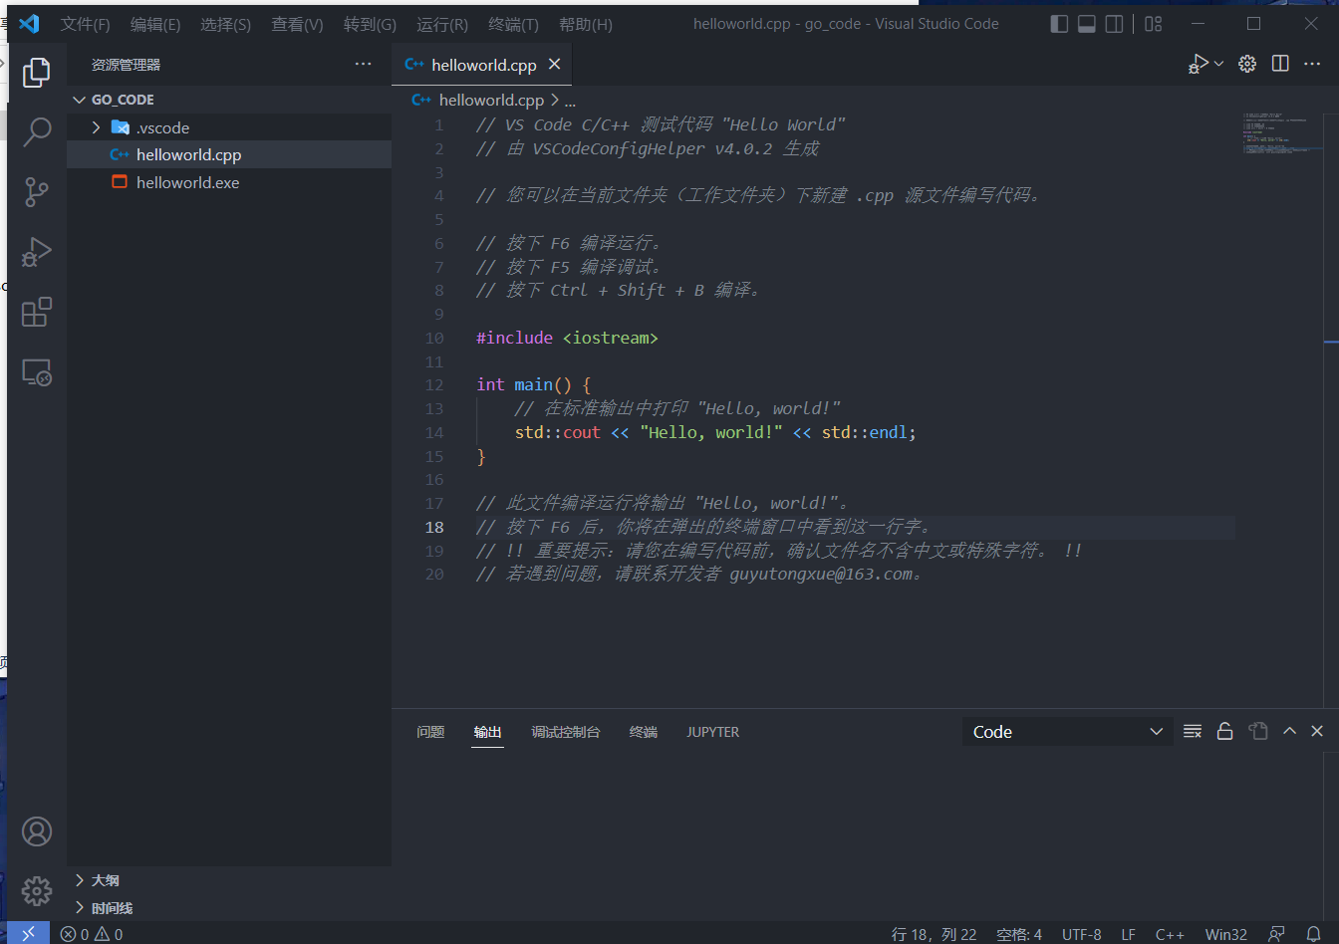
Task: Switch to the 问题 panel tab
Action: click(x=430, y=732)
